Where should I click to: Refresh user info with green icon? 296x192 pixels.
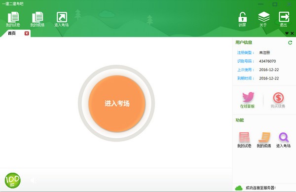[290, 42]
